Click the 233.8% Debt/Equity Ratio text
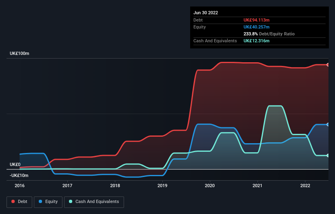This screenshot has height=214, width=335. [269, 34]
